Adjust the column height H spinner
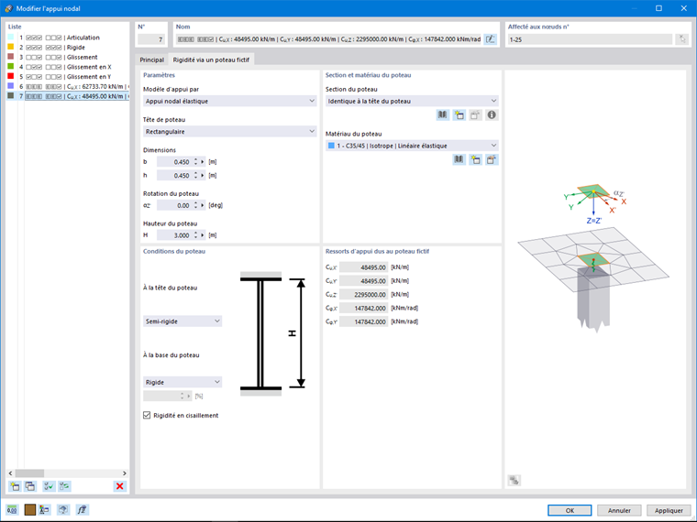Viewport: 697px width, 522px height. tap(195, 235)
